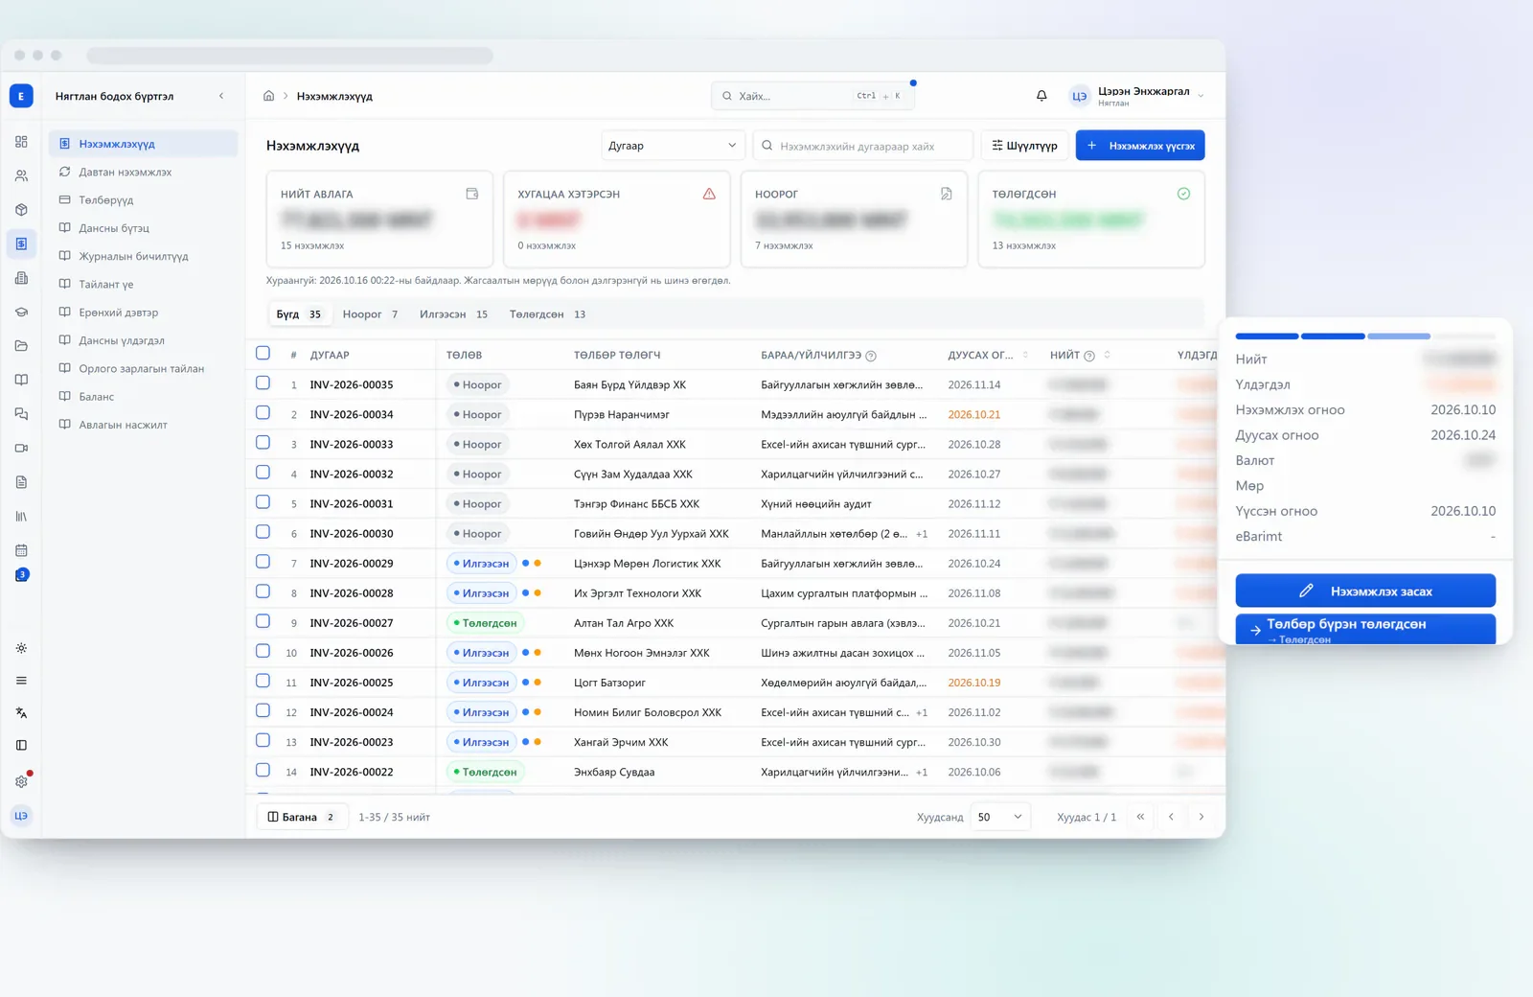Check the box for INV-2026-00033
Image resolution: width=1533 pixels, height=997 pixels.
pyautogui.click(x=263, y=443)
